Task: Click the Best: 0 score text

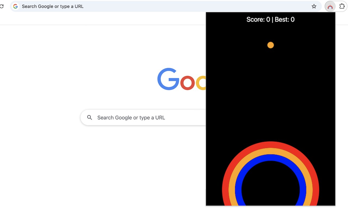Action: point(285,20)
